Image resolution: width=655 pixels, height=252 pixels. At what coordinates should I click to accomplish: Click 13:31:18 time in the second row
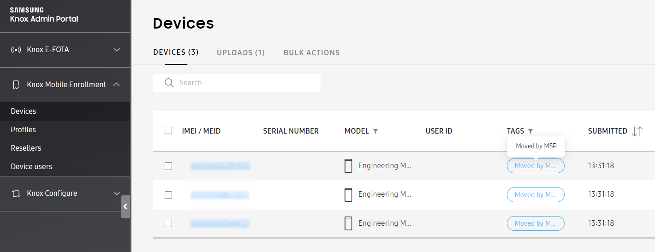601,195
